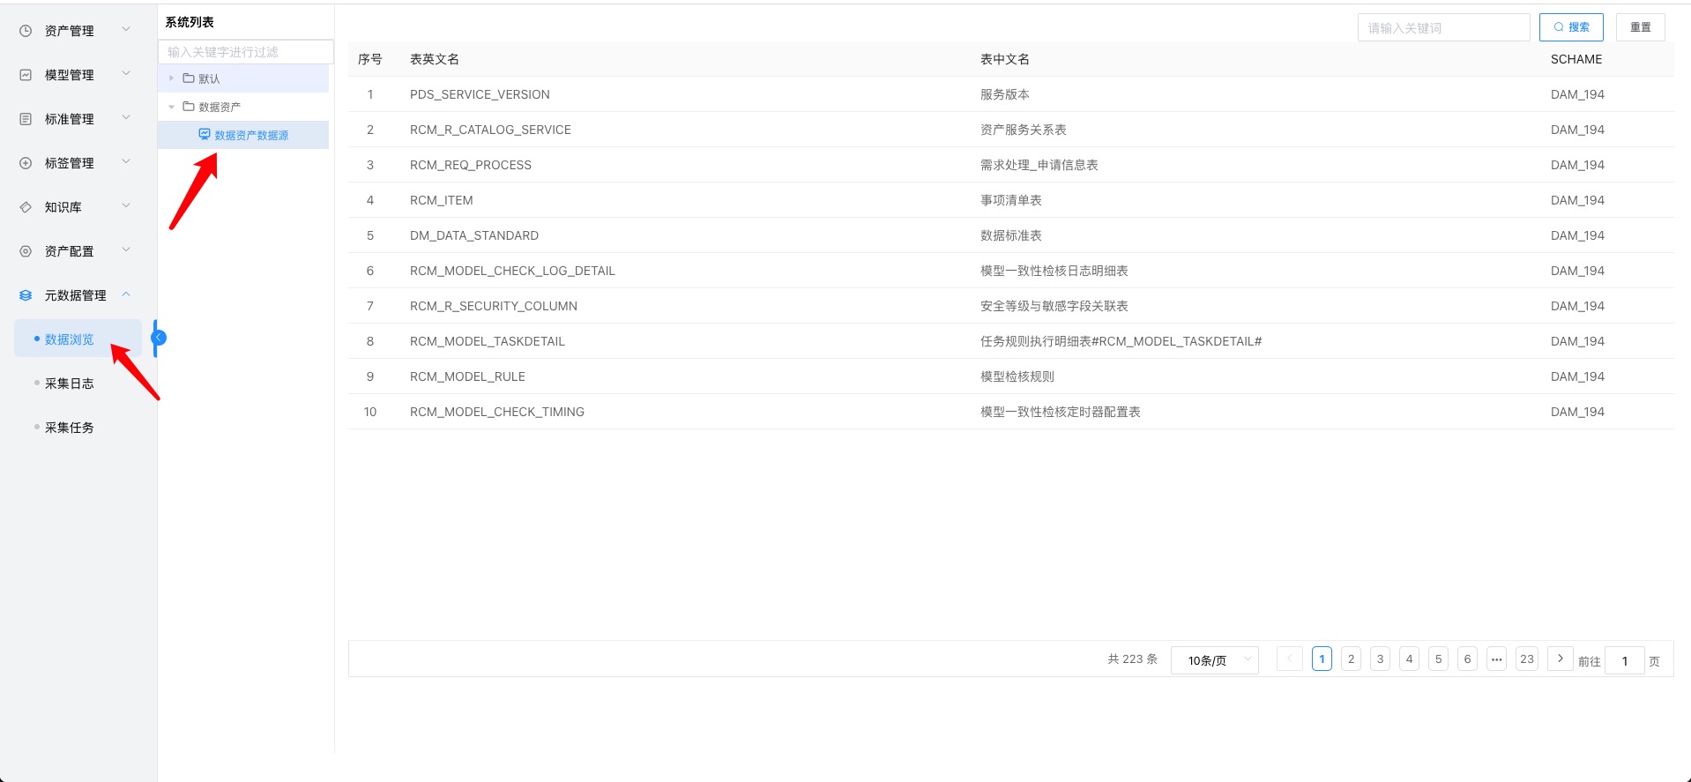
Task: Click the 重置 button
Action: tap(1640, 27)
